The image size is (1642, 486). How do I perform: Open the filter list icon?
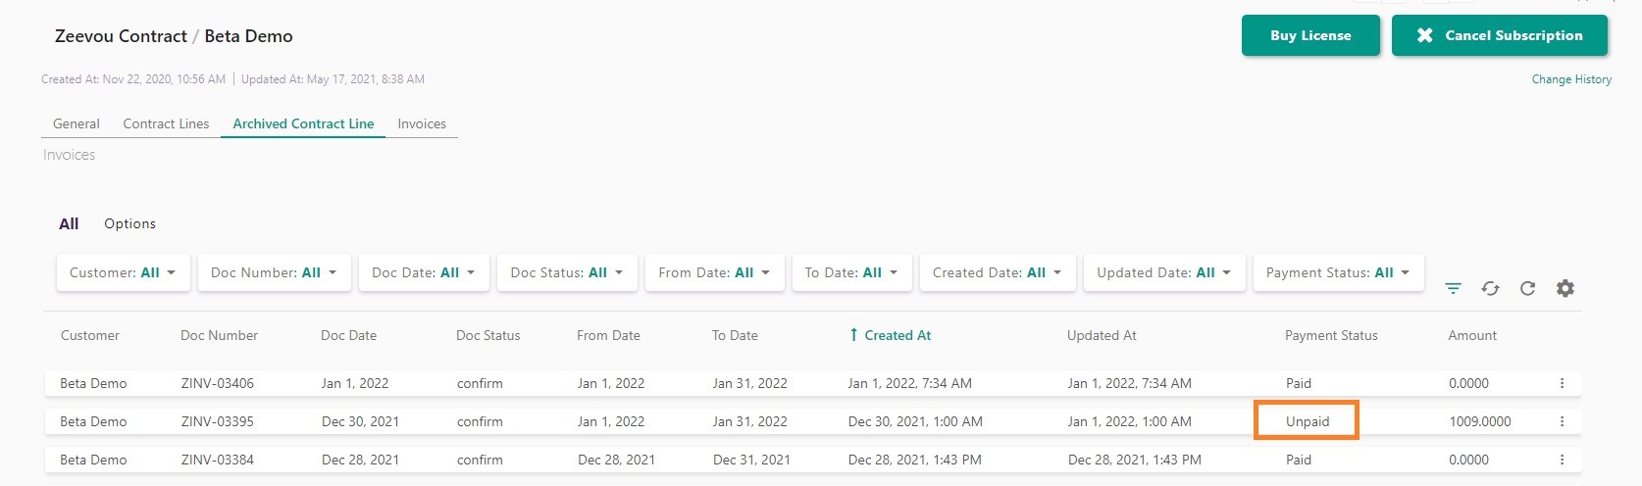(1453, 288)
